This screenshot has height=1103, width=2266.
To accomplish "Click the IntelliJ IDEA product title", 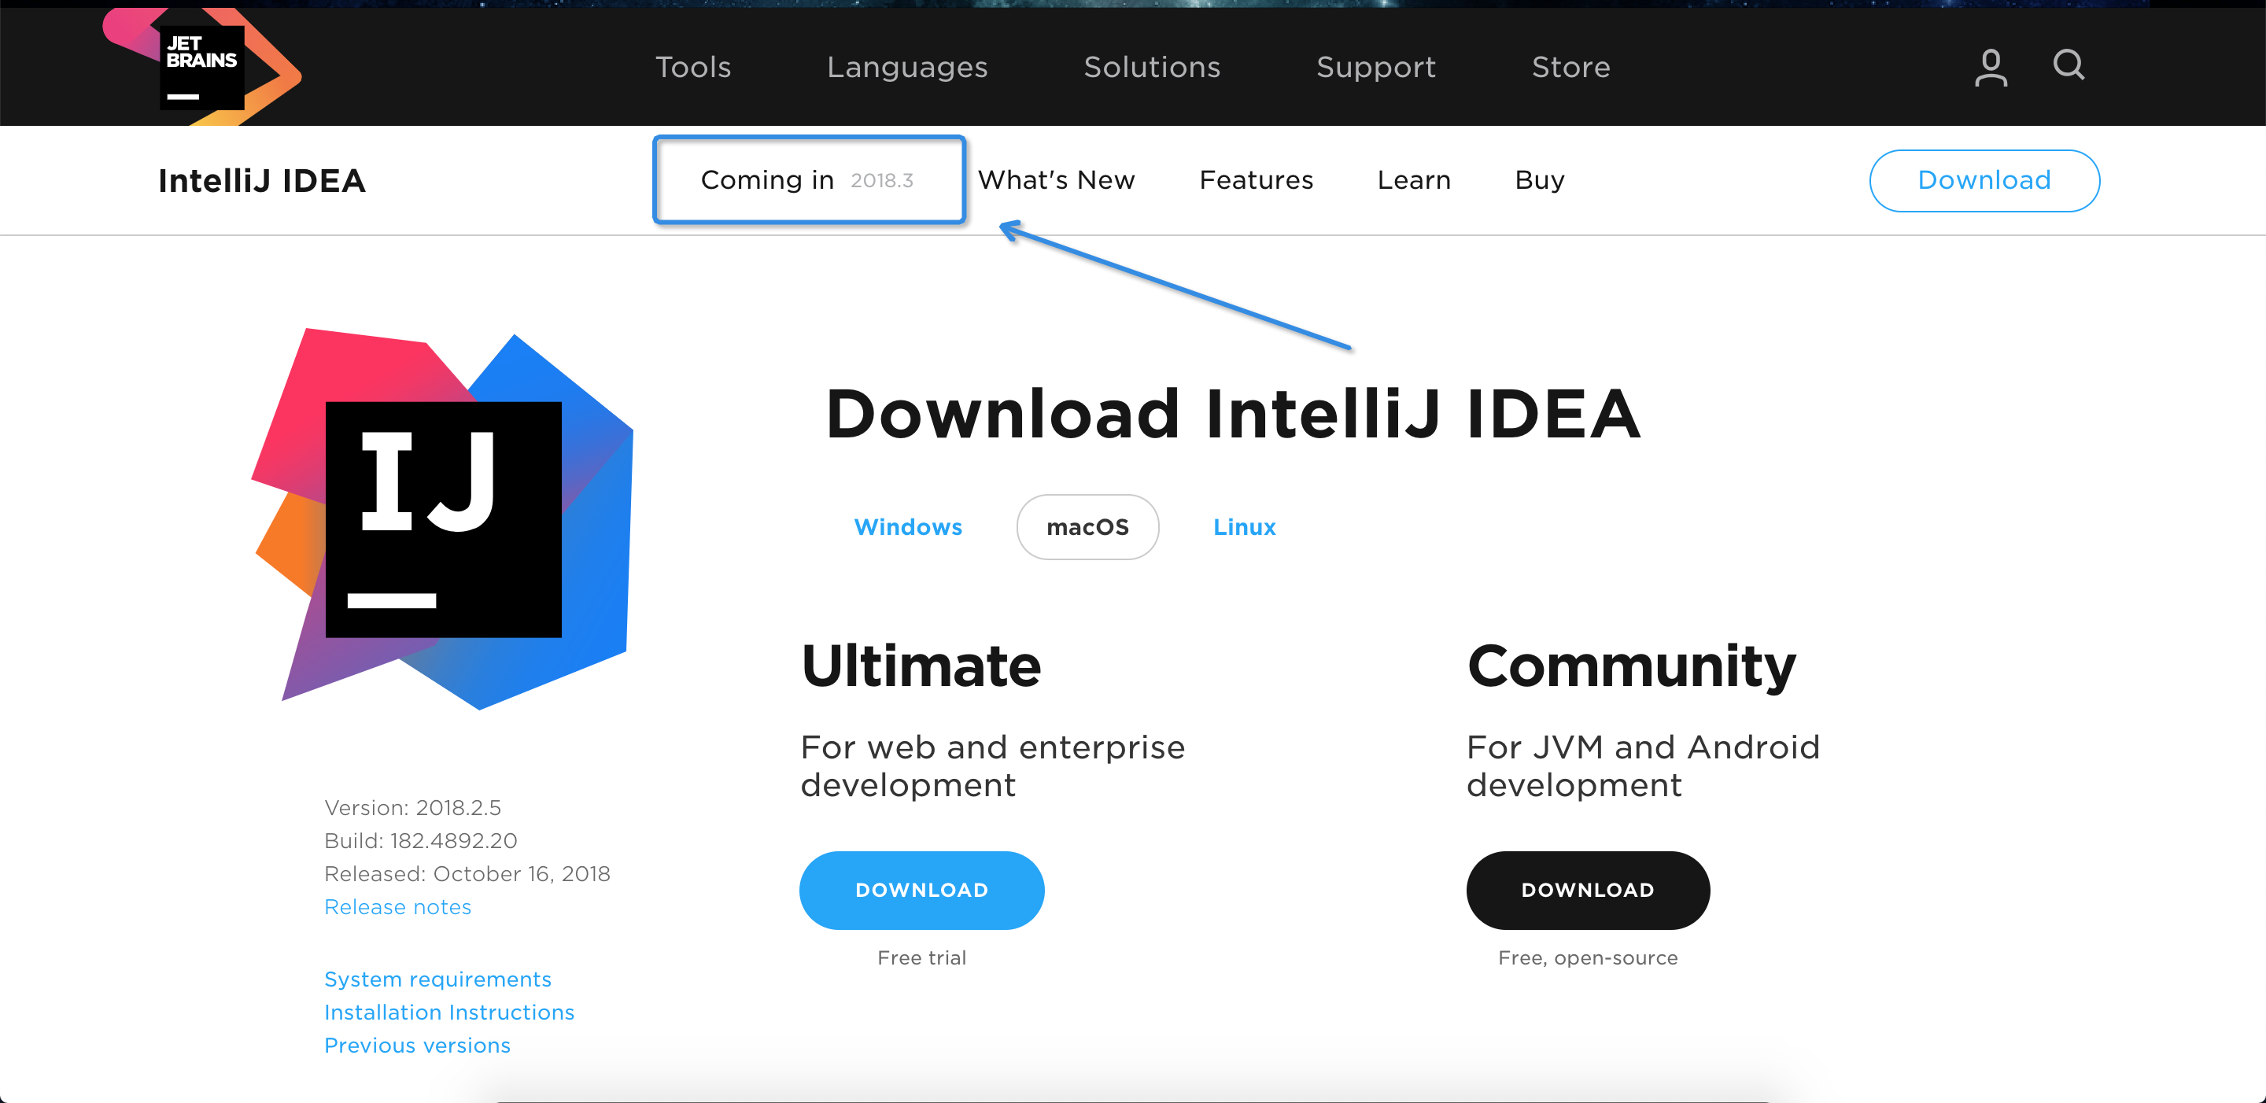I will point(261,181).
